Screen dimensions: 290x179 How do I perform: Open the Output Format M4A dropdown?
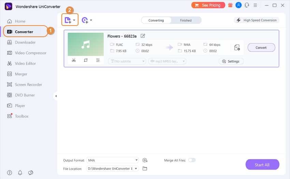113,160
